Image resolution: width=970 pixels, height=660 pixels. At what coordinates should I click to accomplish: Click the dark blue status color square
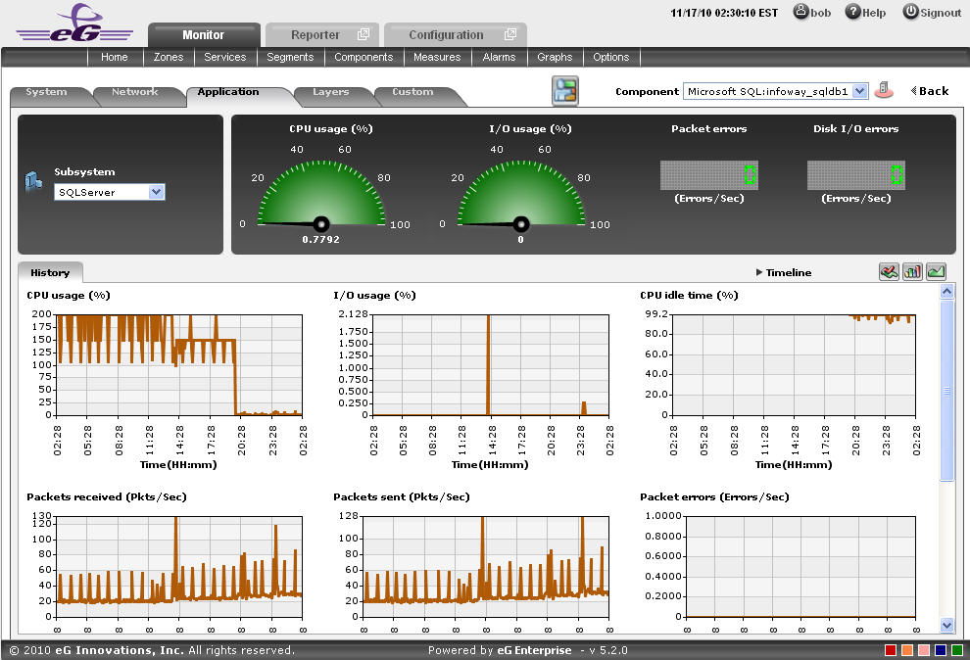(941, 650)
